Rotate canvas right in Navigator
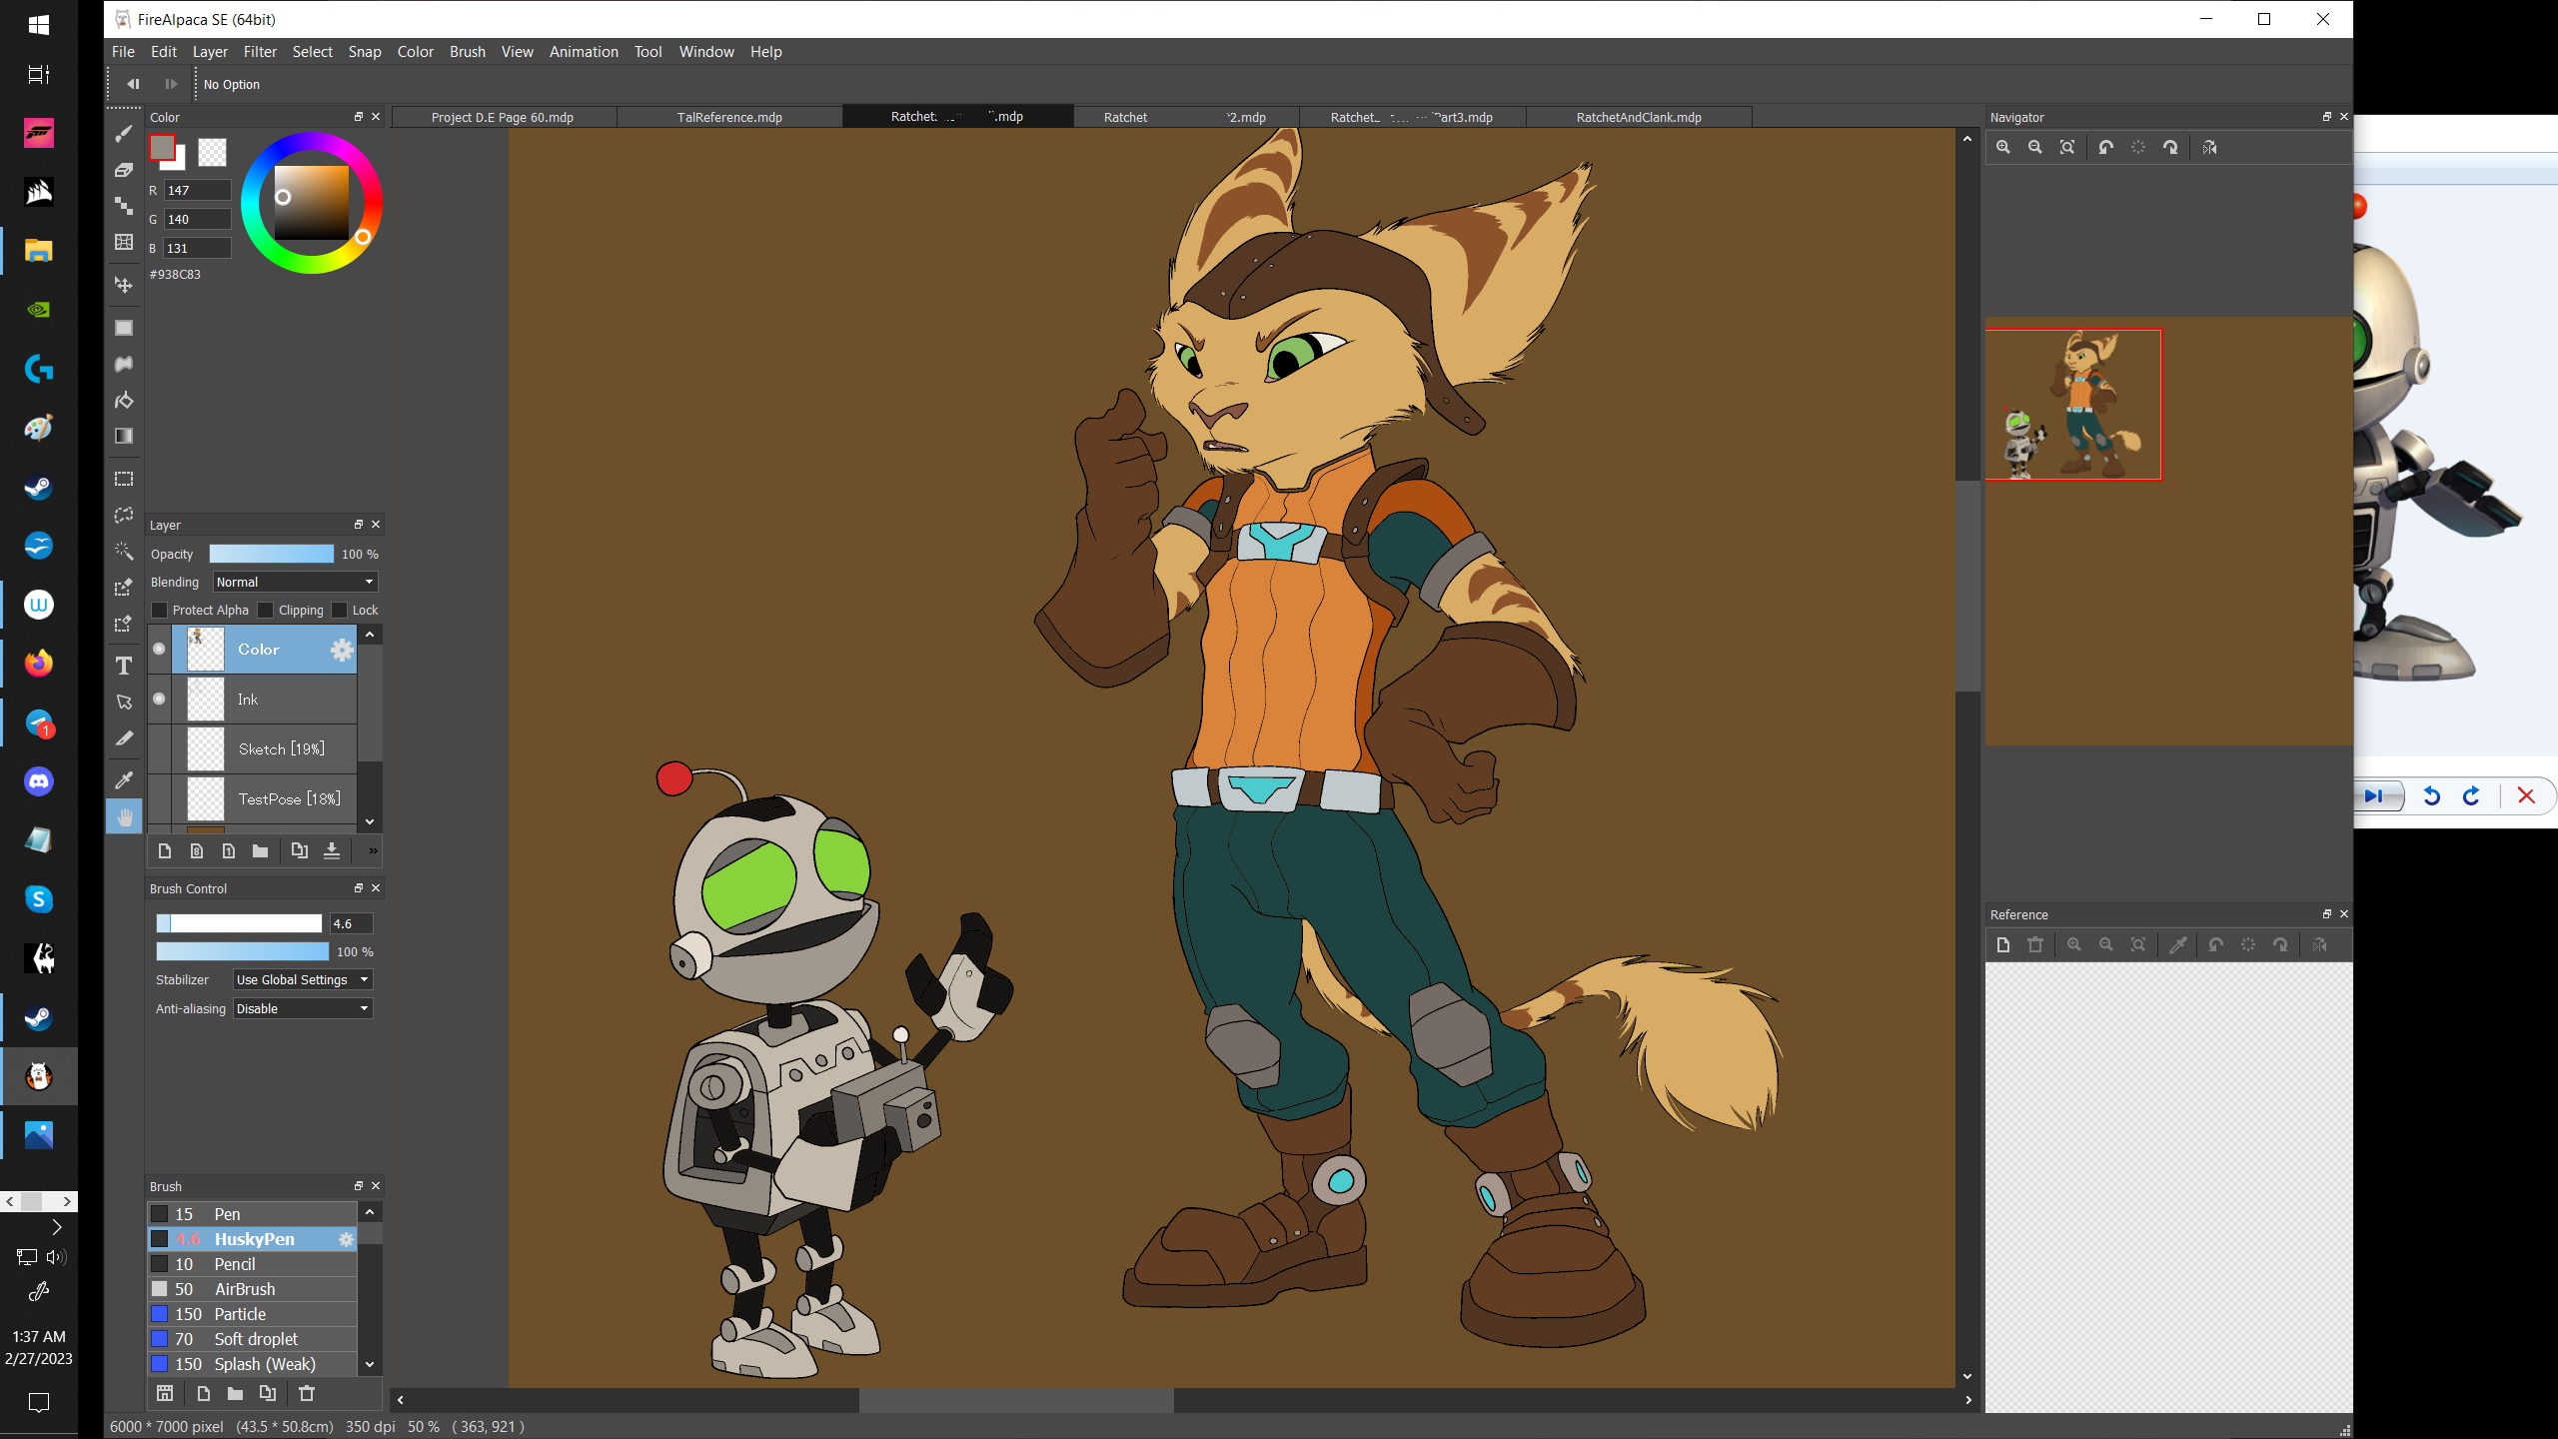The image size is (2558, 1439). click(2170, 147)
